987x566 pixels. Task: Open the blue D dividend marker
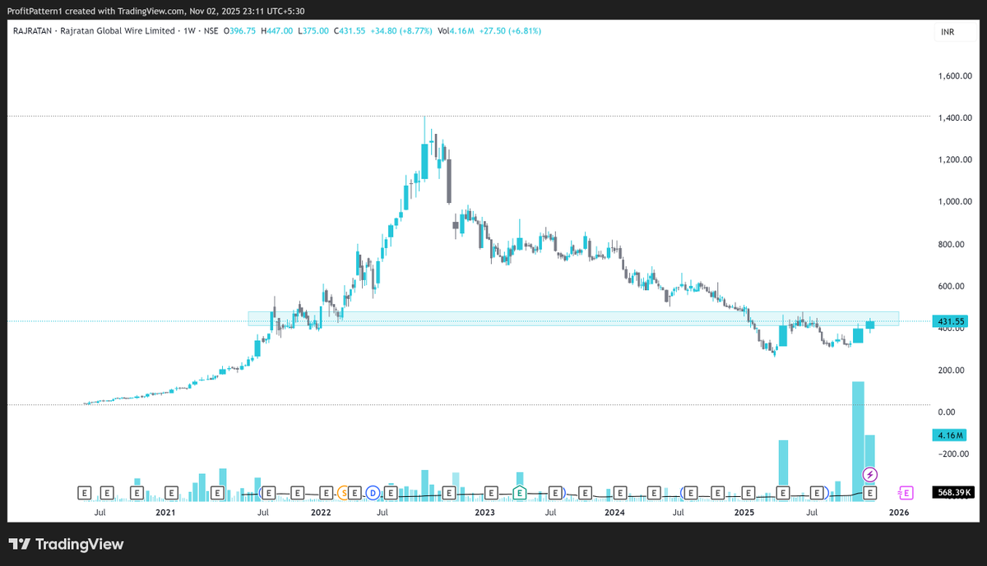point(373,493)
